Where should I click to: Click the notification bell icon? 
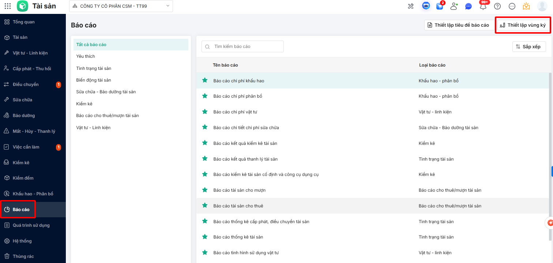(483, 6)
